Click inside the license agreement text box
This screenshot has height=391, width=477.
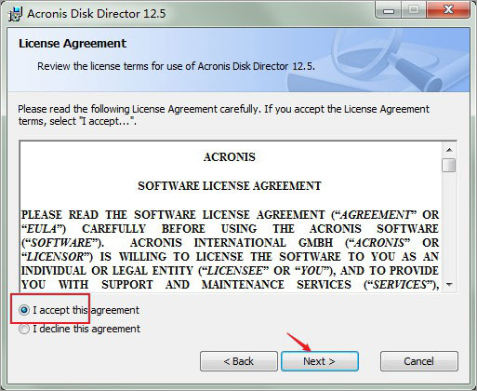tap(231, 217)
